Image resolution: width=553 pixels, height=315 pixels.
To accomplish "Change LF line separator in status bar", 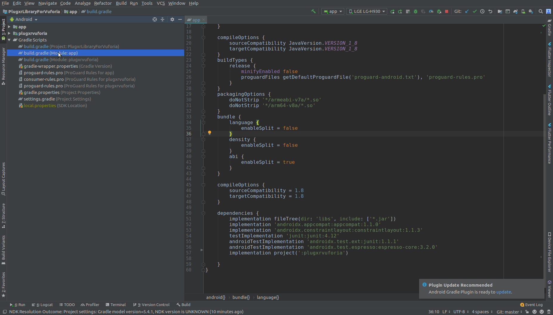I will 446,312.
